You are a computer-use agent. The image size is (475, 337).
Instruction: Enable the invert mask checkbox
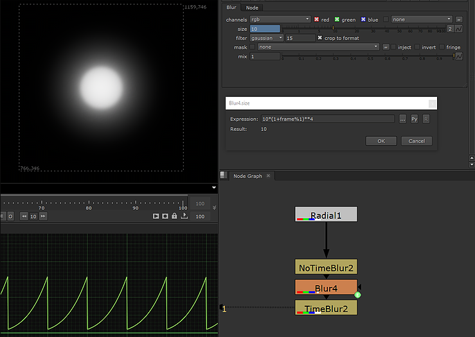(x=417, y=47)
